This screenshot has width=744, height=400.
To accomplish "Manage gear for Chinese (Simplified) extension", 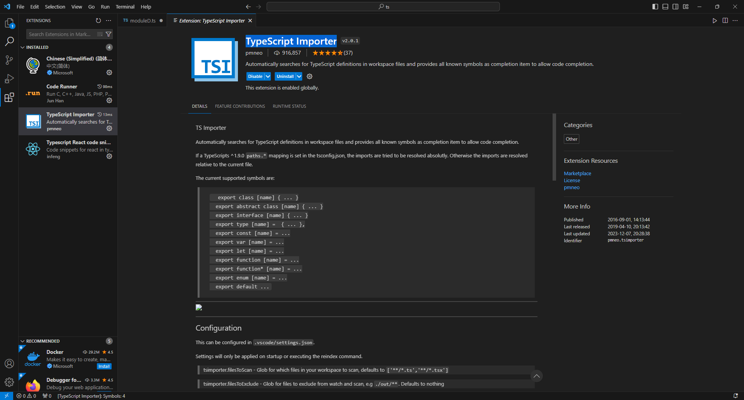I will (109, 72).
